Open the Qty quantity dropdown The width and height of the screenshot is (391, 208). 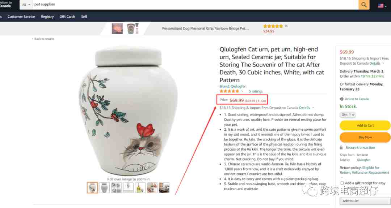click(x=348, y=115)
